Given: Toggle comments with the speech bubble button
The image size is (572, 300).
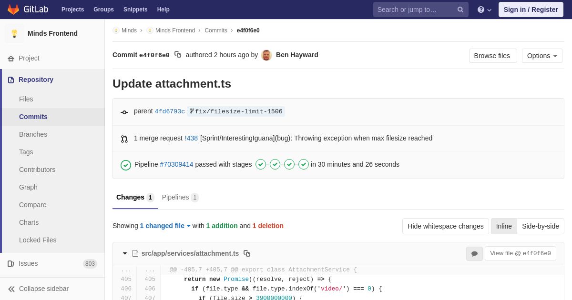Looking at the screenshot, I should pos(474,254).
